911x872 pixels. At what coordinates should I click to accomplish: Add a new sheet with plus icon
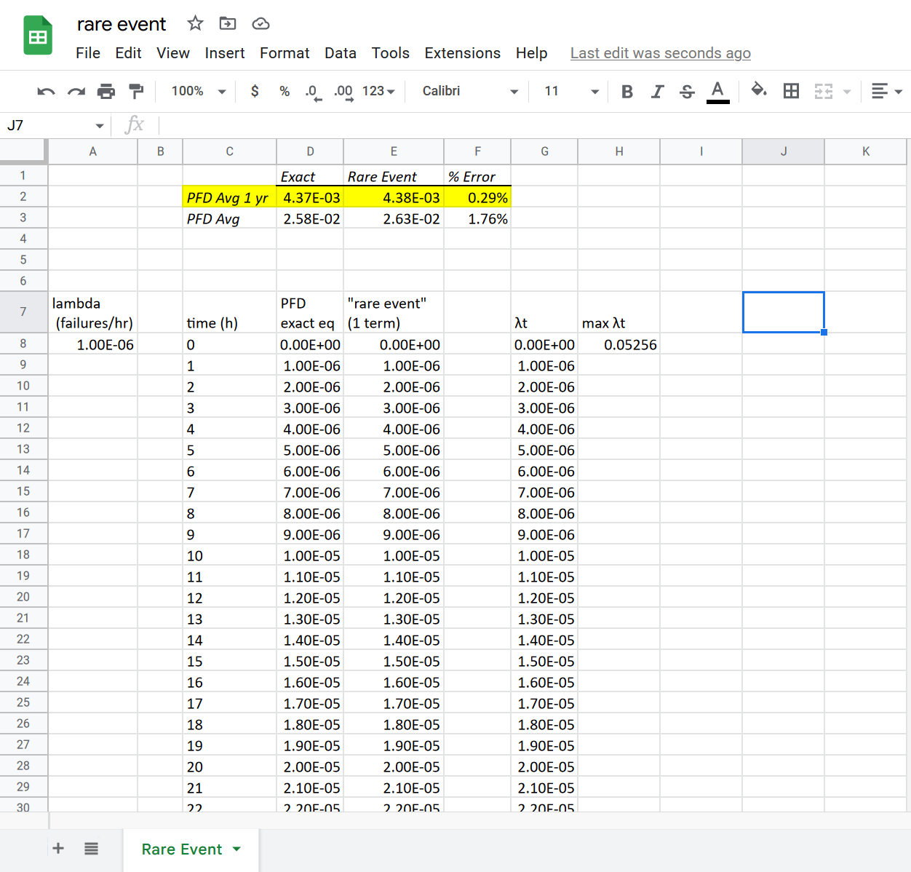(58, 848)
